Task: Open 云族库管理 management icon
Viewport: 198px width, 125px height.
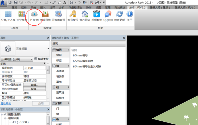Action: (x=59, y=14)
